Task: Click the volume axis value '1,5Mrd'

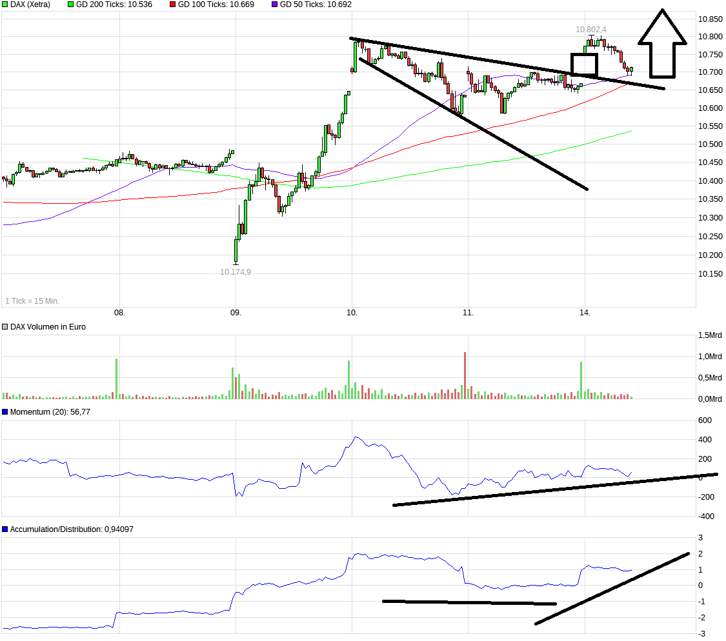Action: click(x=710, y=335)
